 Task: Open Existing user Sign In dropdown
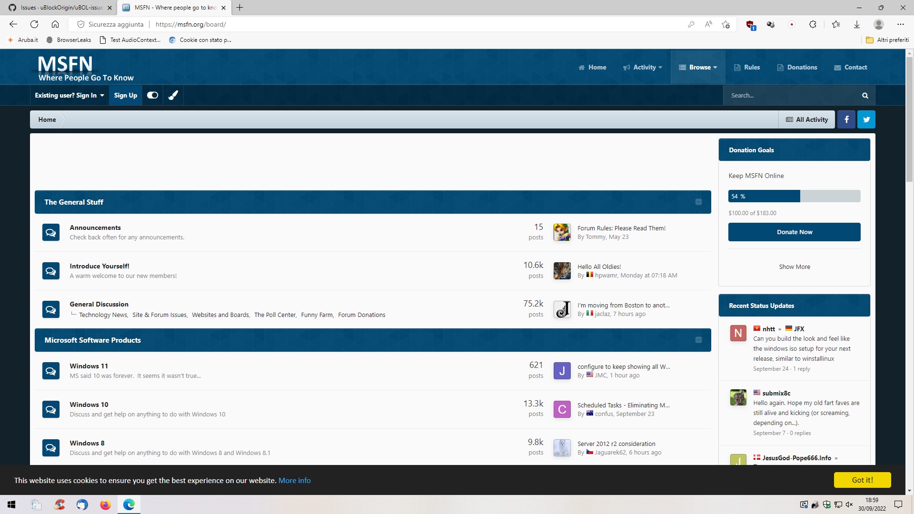click(x=70, y=95)
